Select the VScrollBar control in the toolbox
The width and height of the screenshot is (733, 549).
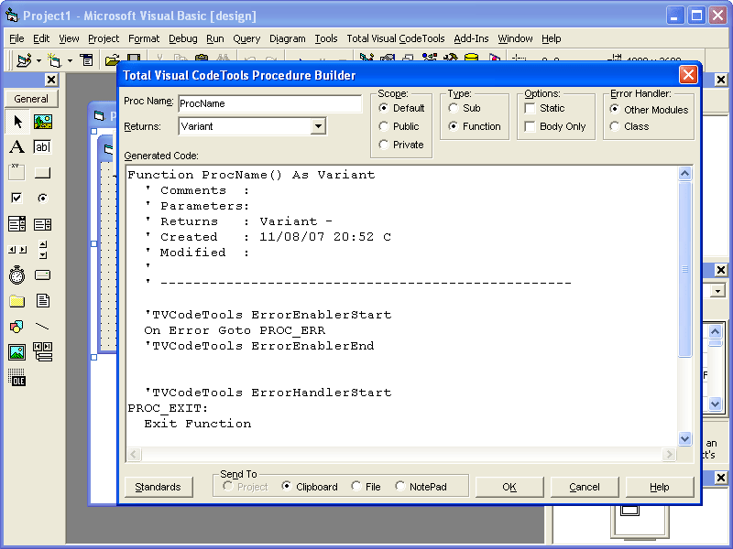[42, 250]
